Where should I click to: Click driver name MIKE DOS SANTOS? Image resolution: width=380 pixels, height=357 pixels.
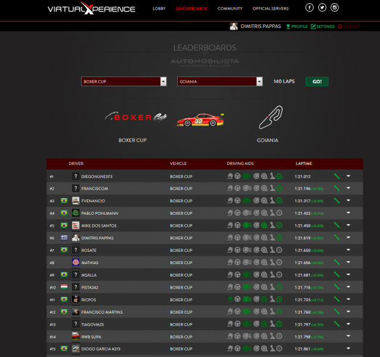[99, 226]
